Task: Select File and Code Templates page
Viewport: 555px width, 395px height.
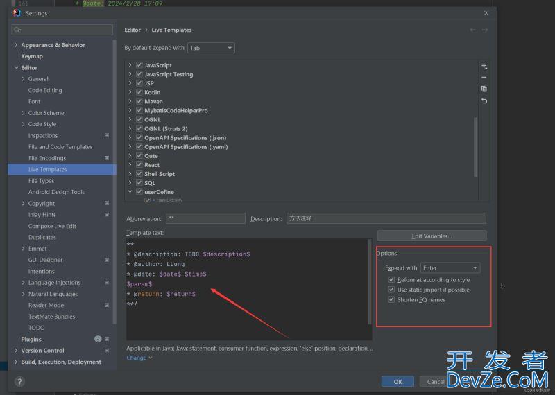Action: (x=60, y=147)
